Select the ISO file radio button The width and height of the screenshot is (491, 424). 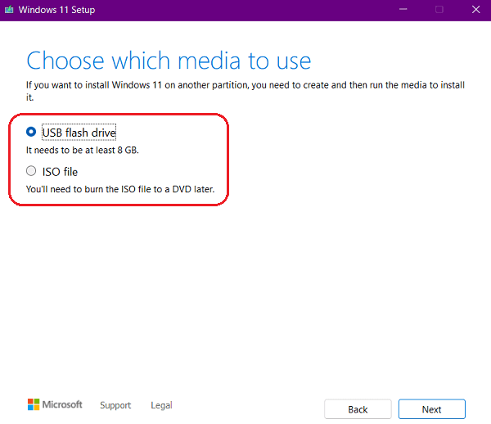pyautogui.click(x=31, y=171)
